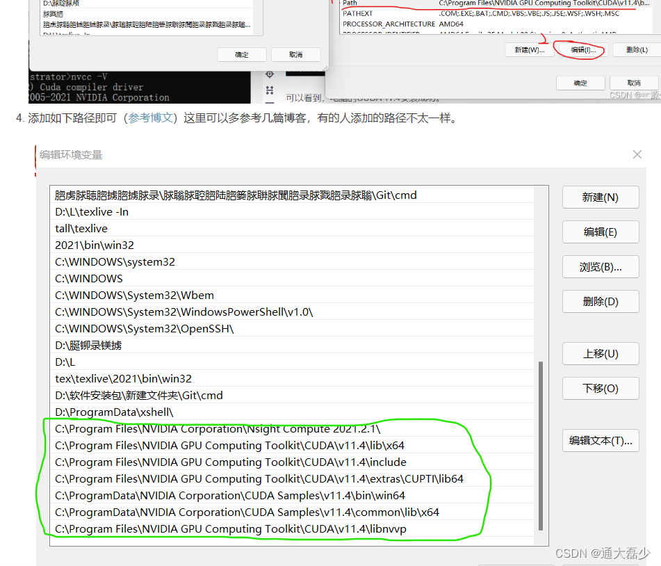The height and width of the screenshot is (566, 661).
Task: Open the 编辑文本(T)... editor
Action: [600, 439]
